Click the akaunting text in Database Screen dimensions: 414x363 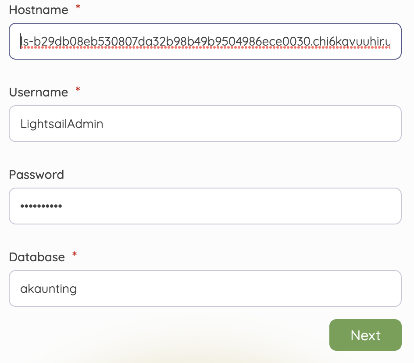coord(49,288)
